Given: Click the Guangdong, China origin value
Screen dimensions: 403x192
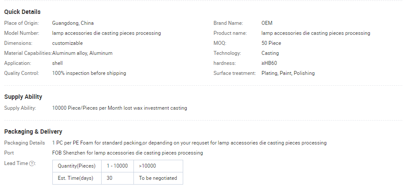Looking at the screenshot, I should click(x=73, y=23).
